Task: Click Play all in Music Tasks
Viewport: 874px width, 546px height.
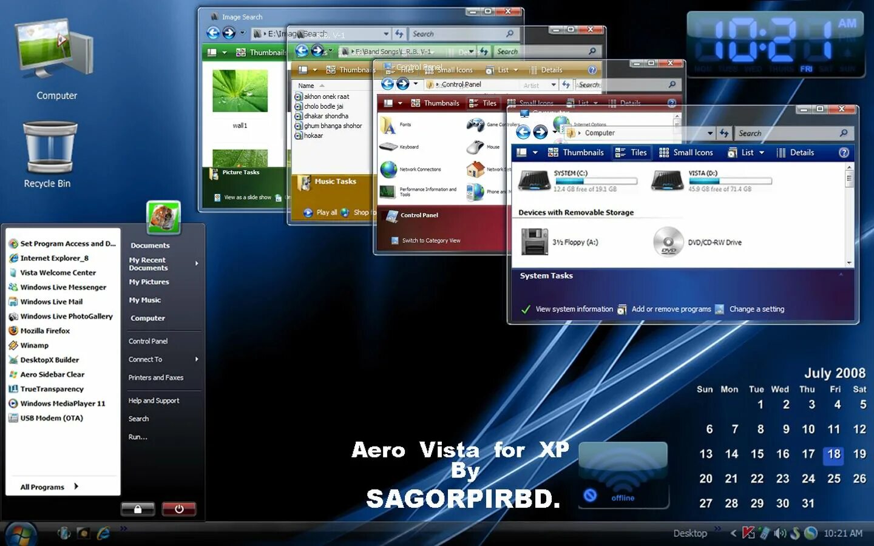Action: click(327, 212)
